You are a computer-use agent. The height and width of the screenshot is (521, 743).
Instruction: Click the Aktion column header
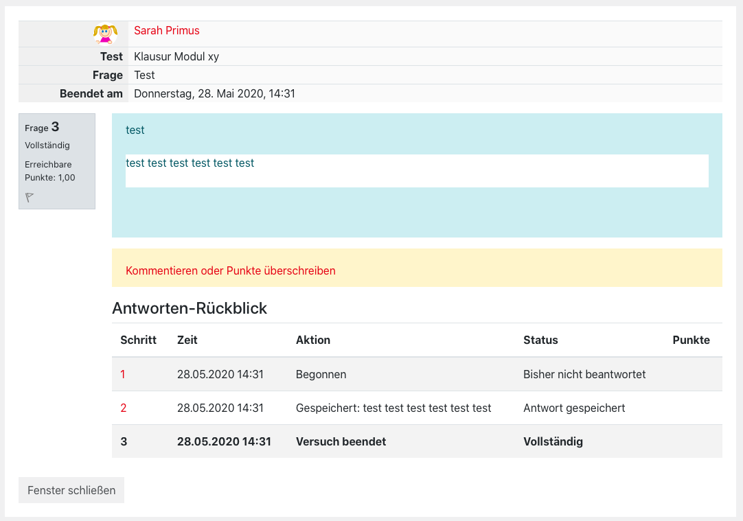pos(312,340)
